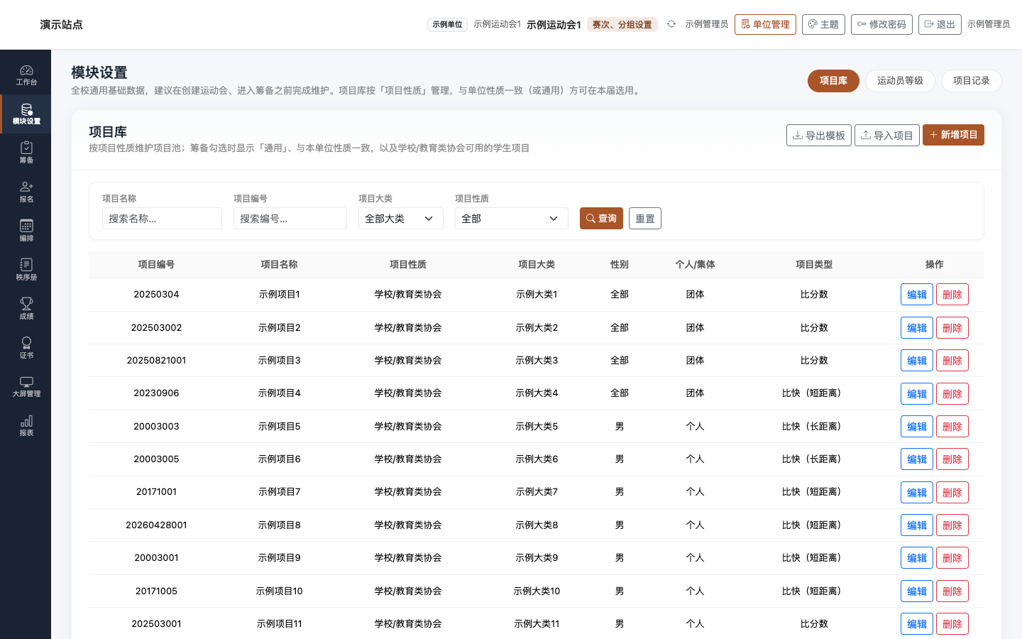The height and width of the screenshot is (639, 1022).
Task: Click the 示例大类5 cell
Action: [x=537, y=427]
